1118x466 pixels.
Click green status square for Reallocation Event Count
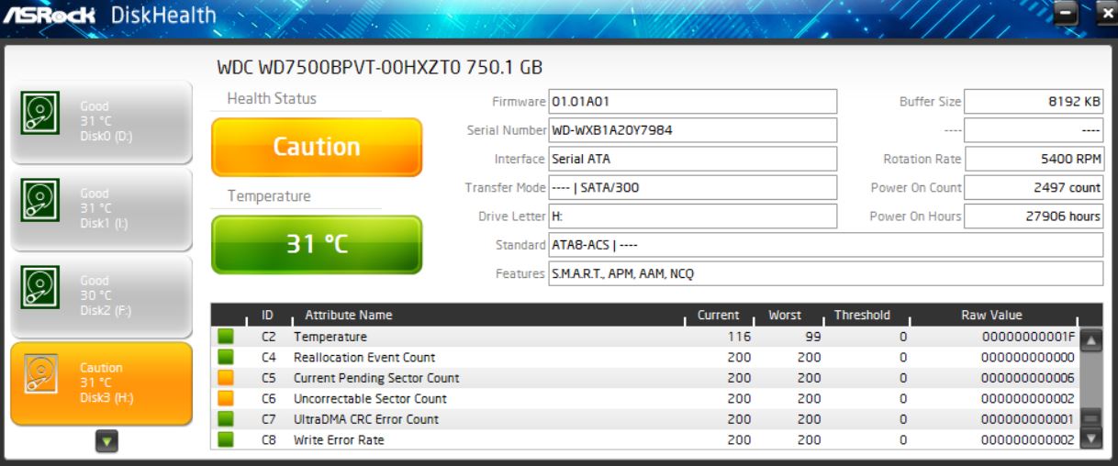(226, 357)
